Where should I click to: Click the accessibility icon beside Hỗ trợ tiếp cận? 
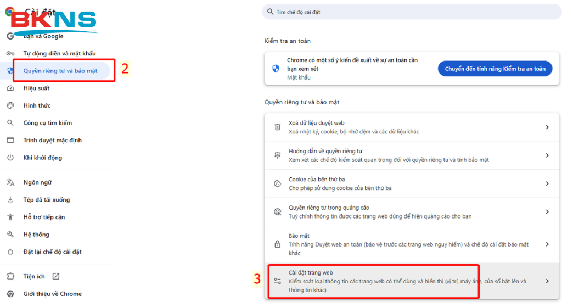pyautogui.click(x=10, y=217)
